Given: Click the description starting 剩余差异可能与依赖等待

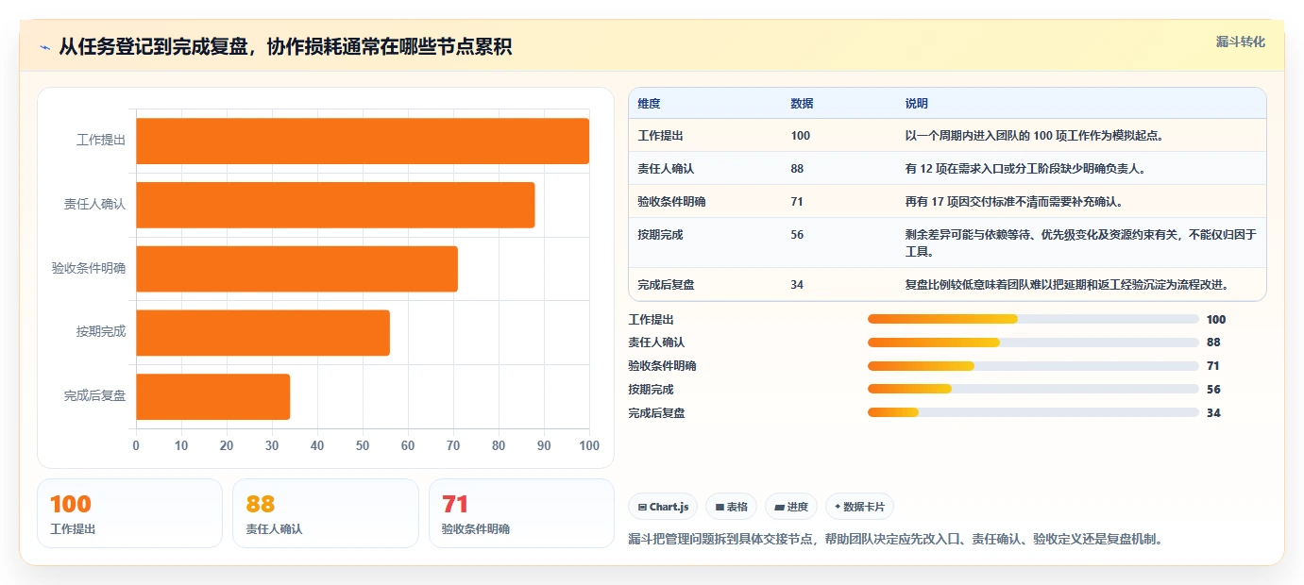Looking at the screenshot, I should tap(1080, 242).
